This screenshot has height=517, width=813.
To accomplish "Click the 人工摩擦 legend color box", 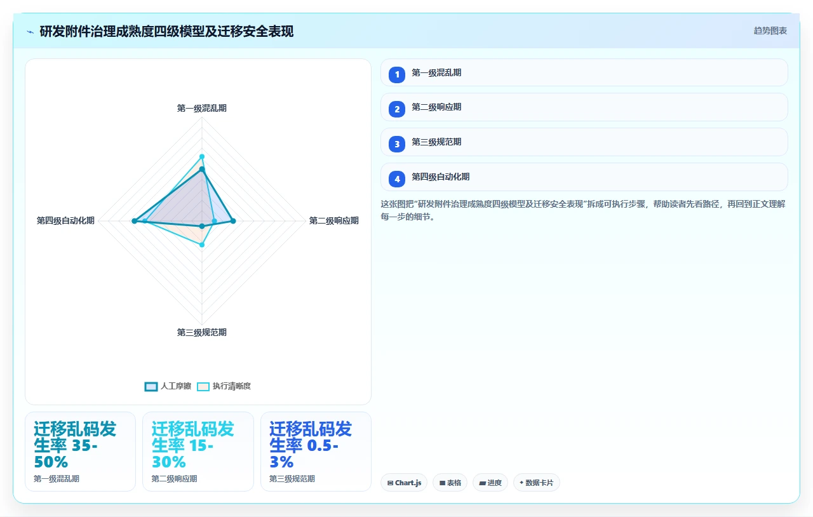I will tap(151, 386).
